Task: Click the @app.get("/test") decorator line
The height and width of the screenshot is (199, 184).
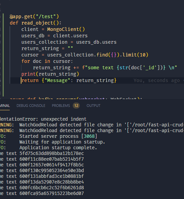Action: pos(34,16)
